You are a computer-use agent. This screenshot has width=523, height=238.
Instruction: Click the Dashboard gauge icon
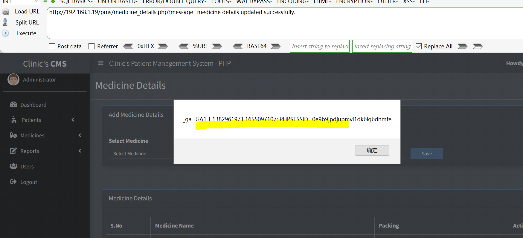click(13, 105)
